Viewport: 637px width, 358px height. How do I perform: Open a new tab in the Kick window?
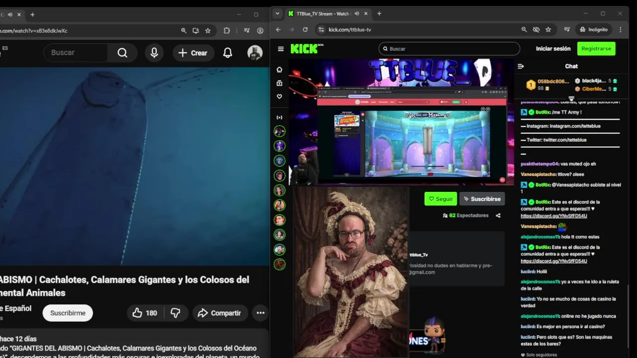point(379,13)
